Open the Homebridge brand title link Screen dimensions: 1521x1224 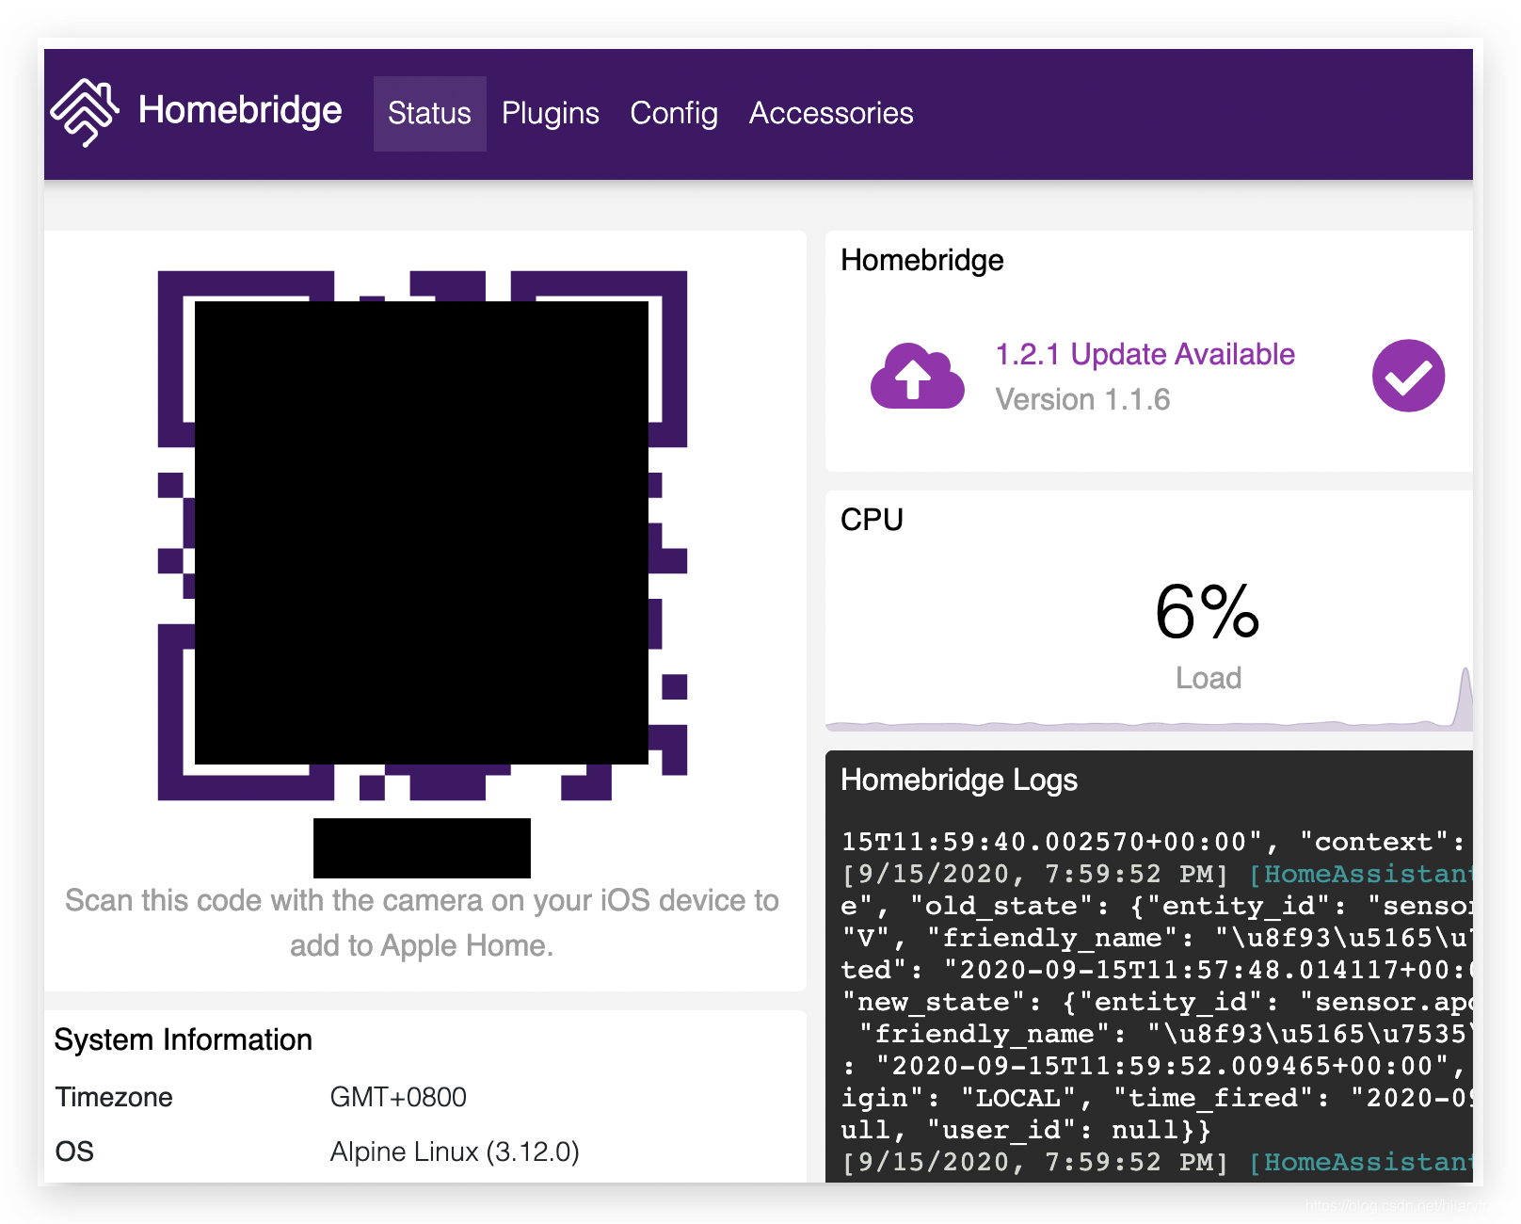[240, 110]
